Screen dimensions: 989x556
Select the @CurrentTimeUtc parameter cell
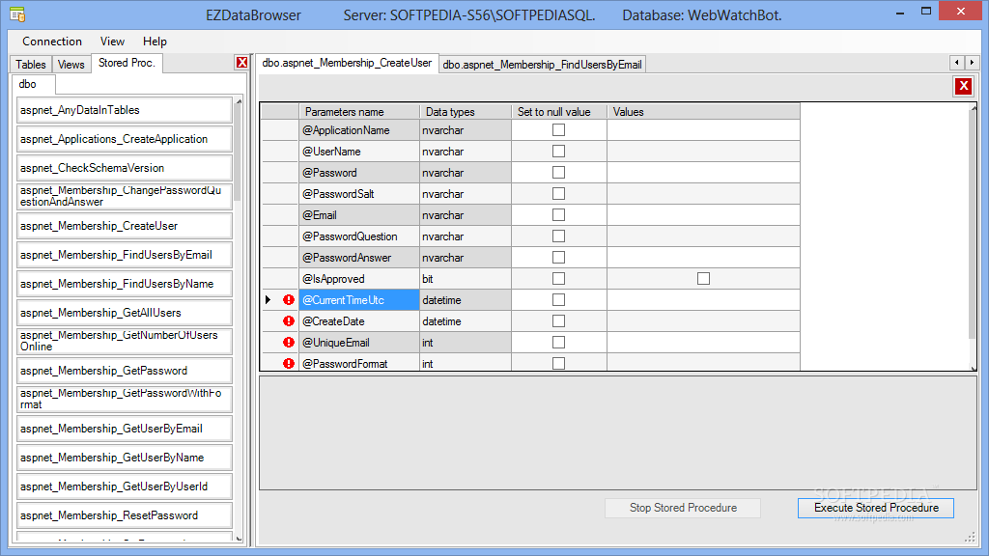[359, 300]
